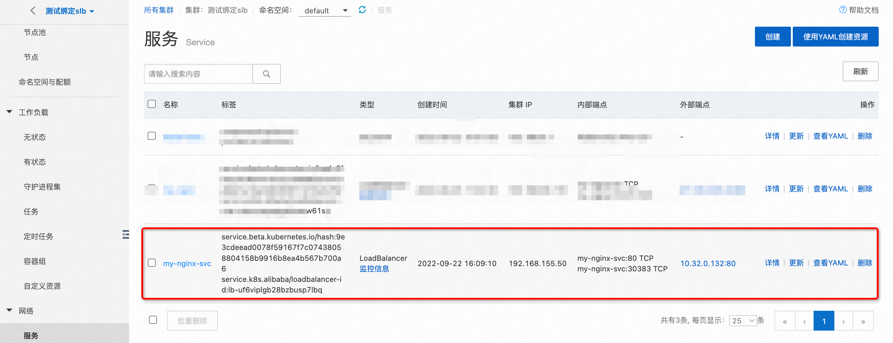Focus the 请输入搜索内容 search field
The width and height of the screenshot is (893, 343).
(x=198, y=74)
